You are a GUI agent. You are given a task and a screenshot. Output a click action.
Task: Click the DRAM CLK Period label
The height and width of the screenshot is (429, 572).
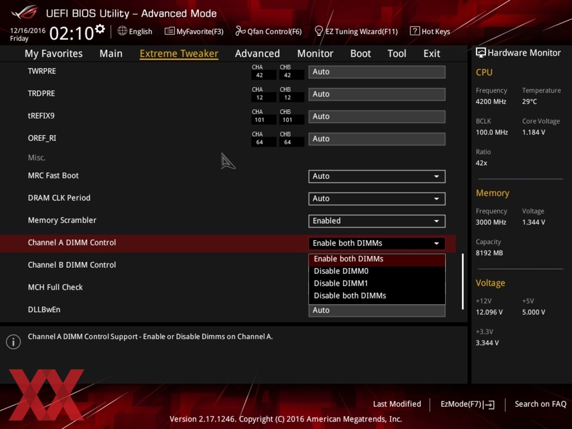[59, 198]
